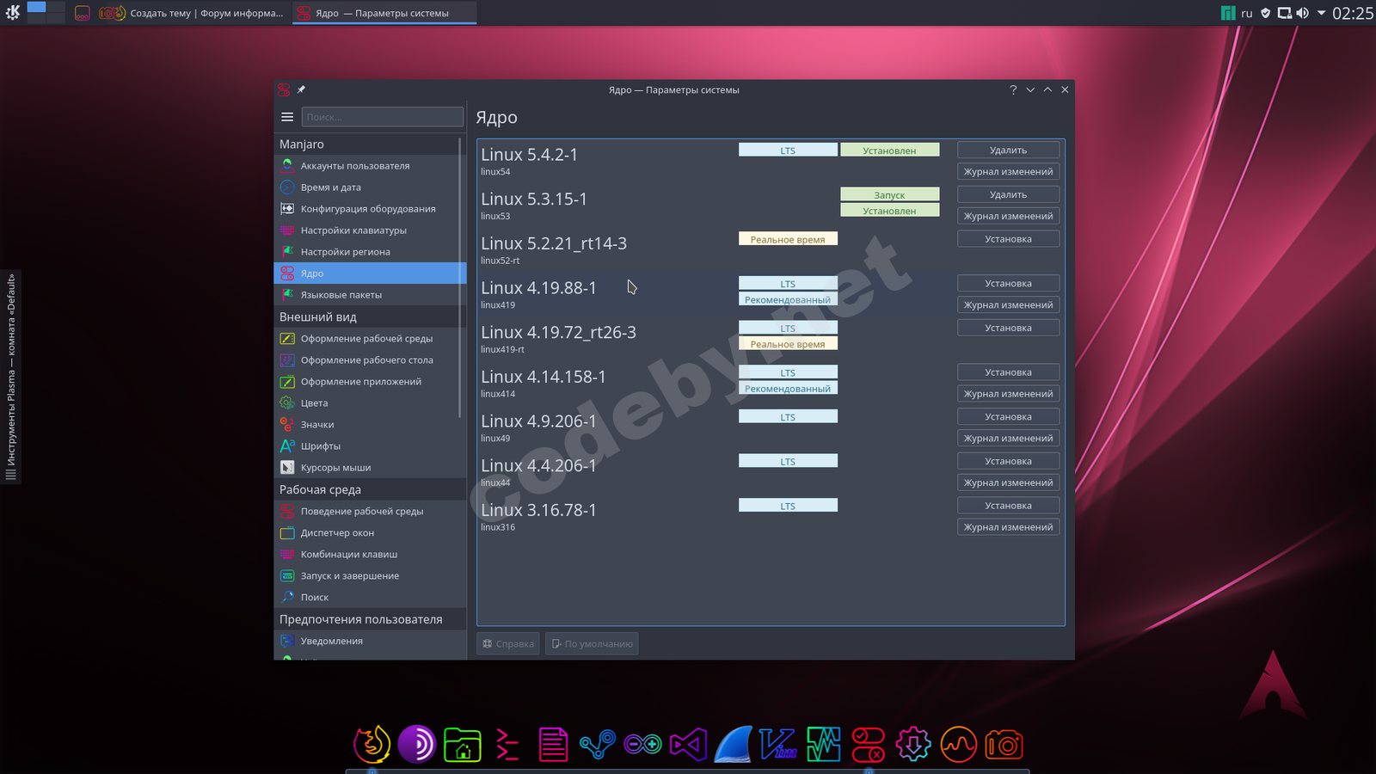This screenshot has height=774, width=1376.
Task: Click Установка for Linux 4.19.72_rt26-3
Action: click(1008, 328)
